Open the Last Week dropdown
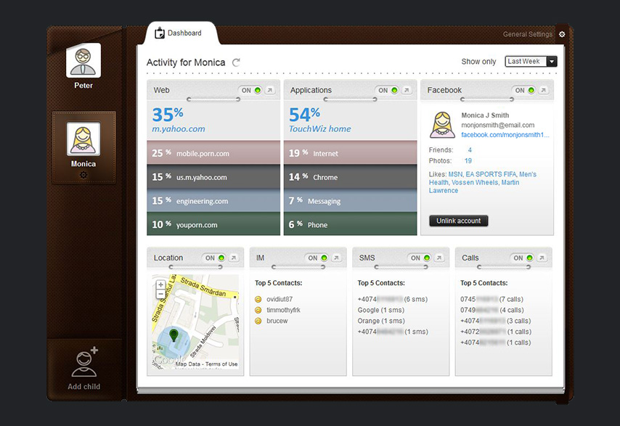 [531, 61]
